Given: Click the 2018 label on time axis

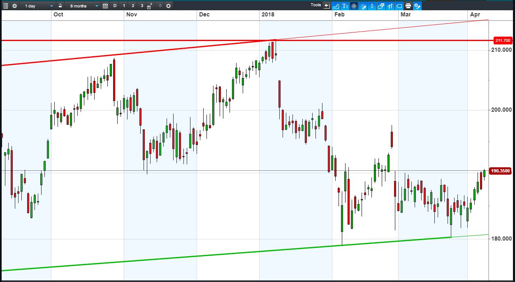Looking at the screenshot, I should (268, 15).
